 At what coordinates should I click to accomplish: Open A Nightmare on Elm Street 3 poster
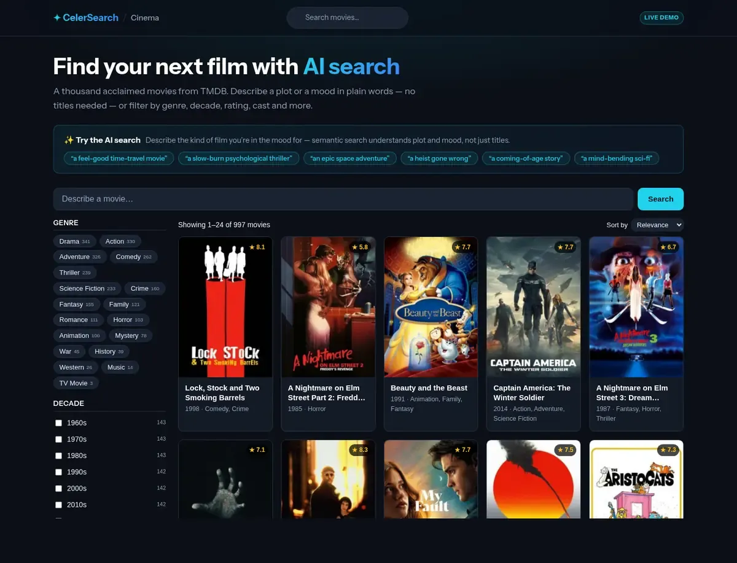click(x=636, y=307)
